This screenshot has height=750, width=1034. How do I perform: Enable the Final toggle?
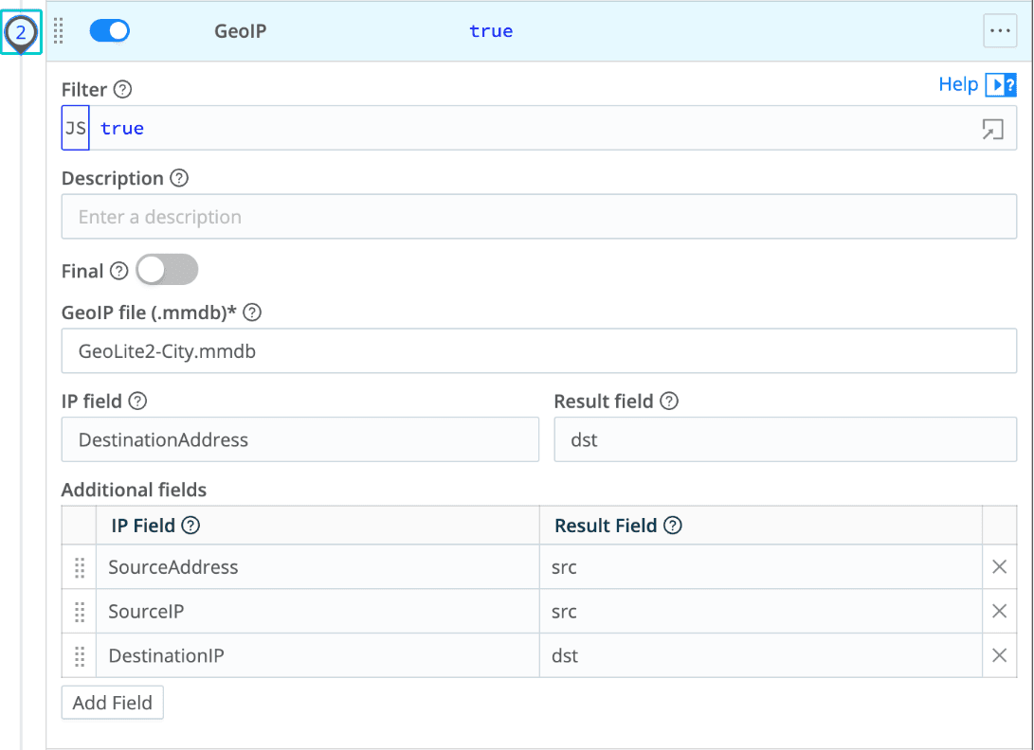[x=167, y=270]
